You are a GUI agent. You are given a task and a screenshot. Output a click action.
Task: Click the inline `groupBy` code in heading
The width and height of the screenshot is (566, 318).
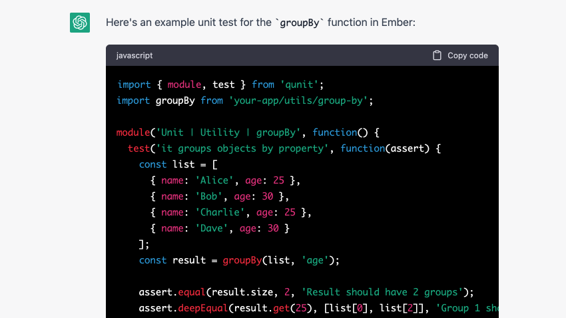(300, 23)
